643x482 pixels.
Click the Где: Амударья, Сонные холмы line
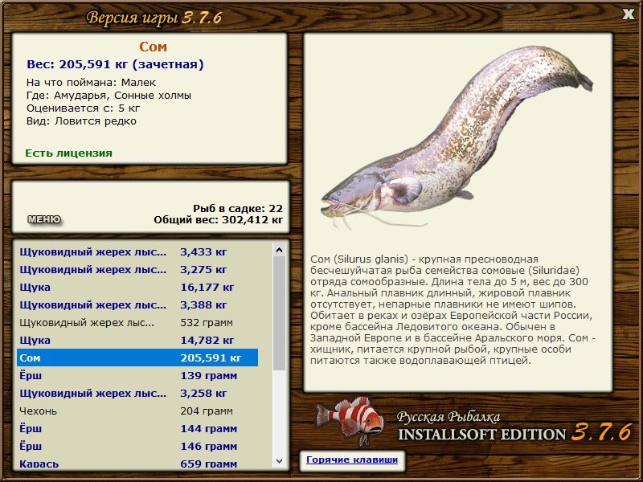pyautogui.click(x=109, y=96)
